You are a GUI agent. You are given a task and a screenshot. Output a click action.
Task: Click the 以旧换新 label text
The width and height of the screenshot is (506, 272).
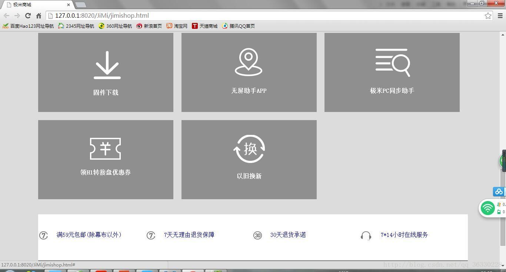coord(249,176)
